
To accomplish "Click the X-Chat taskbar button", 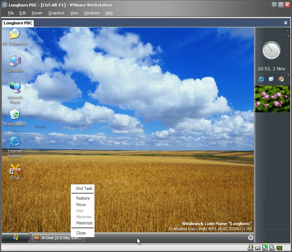I will (58, 238).
